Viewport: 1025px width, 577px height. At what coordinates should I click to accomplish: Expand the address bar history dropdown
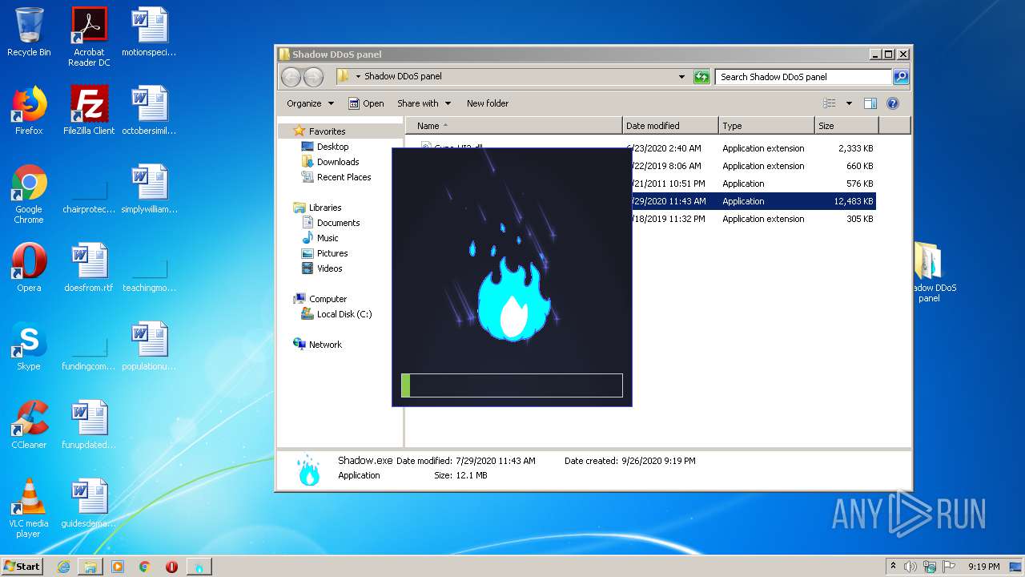pyautogui.click(x=681, y=77)
